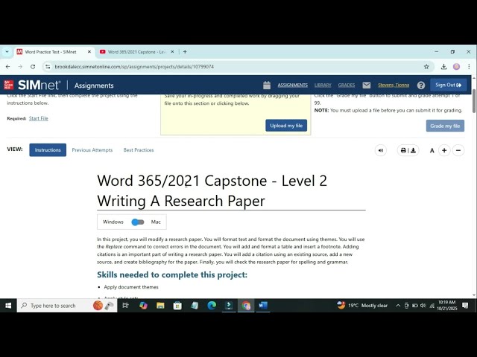Select Previous Attempts view
The width and height of the screenshot is (477, 357).
coord(92,150)
